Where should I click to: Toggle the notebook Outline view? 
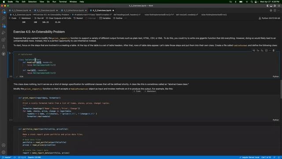(118, 18)
